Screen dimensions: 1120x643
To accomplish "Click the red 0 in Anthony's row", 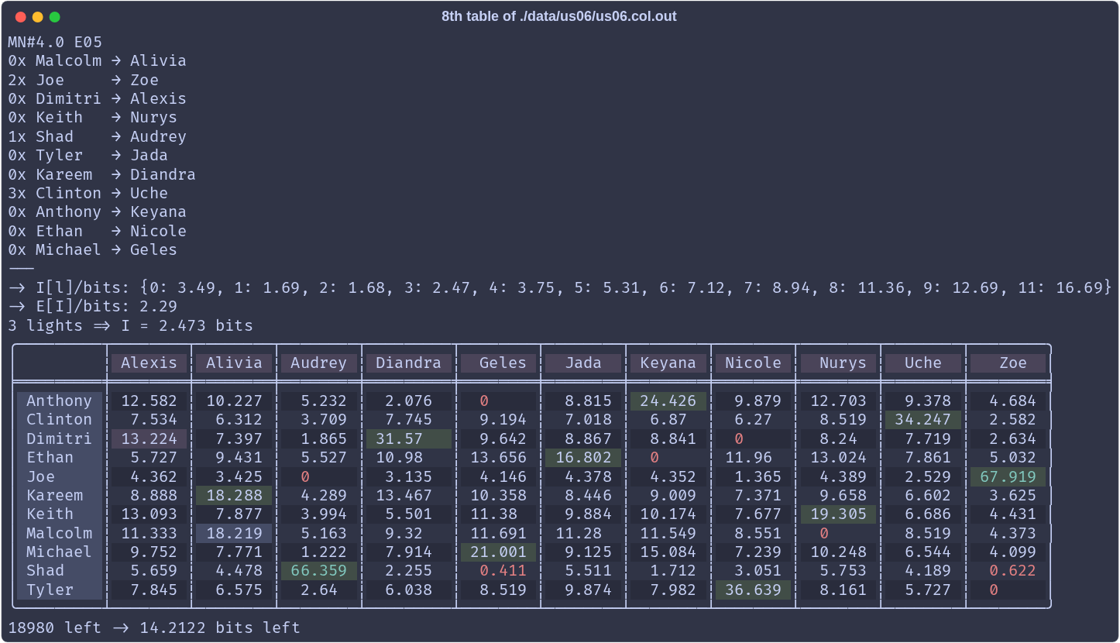I will click(484, 401).
